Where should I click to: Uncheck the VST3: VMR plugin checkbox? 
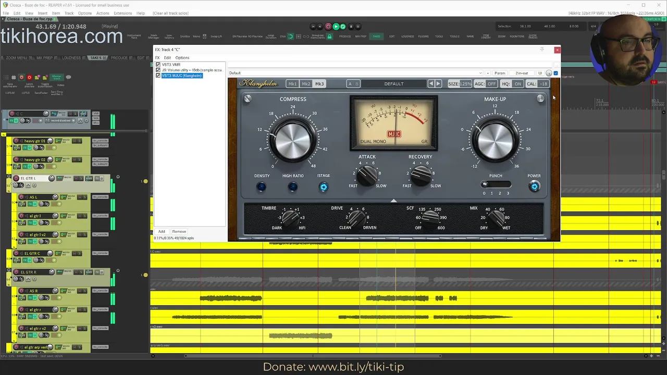coord(158,65)
